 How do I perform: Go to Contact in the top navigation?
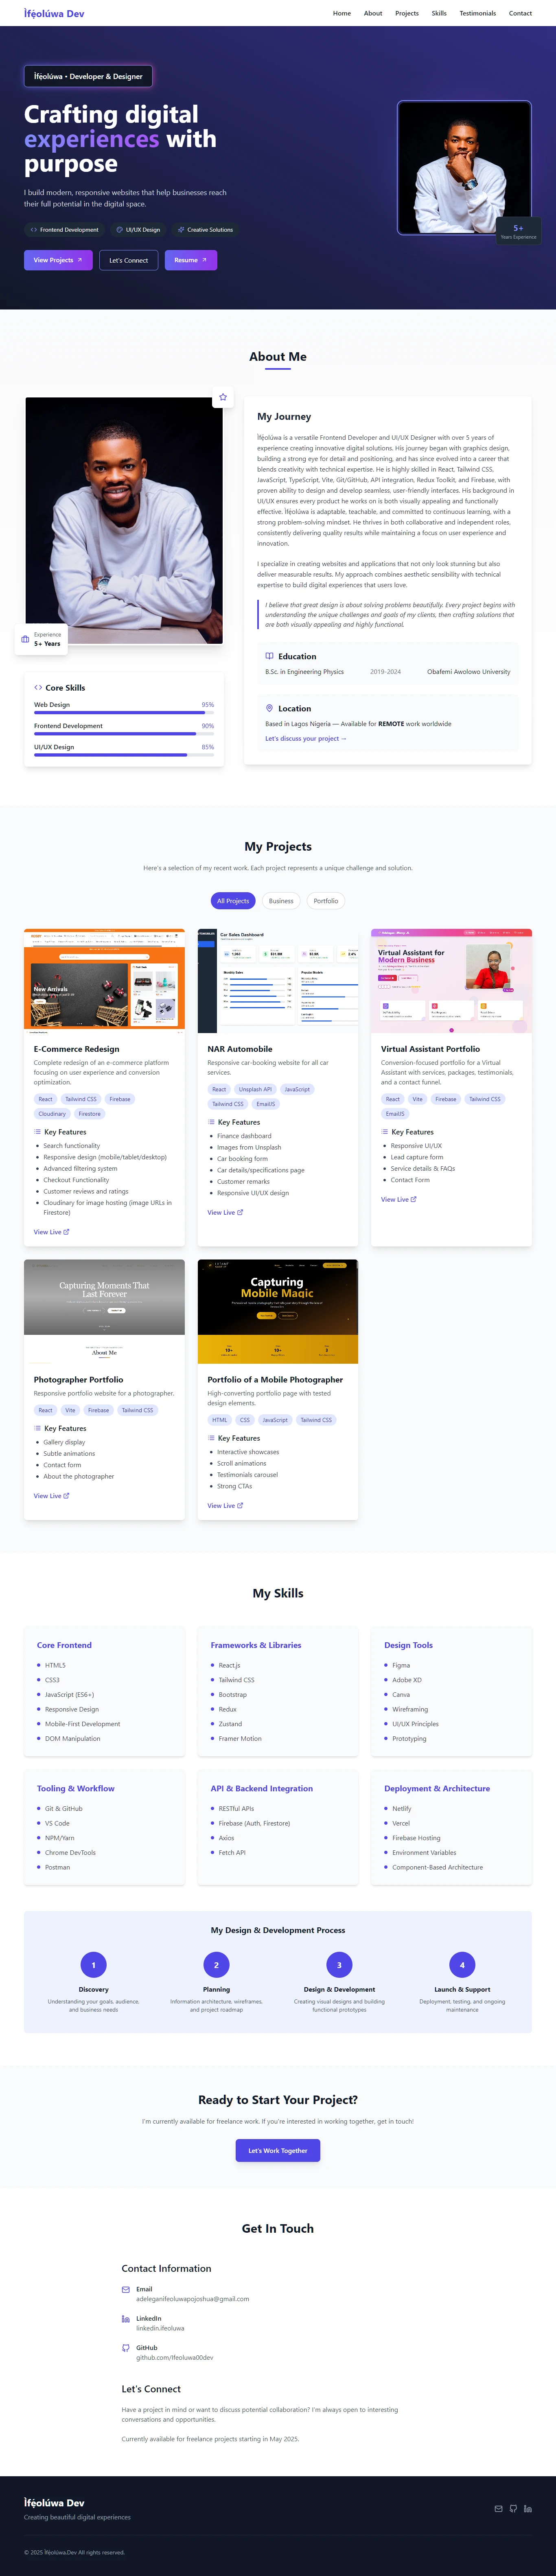coord(520,13)
